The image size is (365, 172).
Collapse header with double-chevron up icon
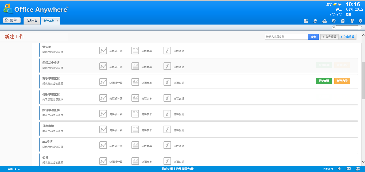(x=360, y=21)
